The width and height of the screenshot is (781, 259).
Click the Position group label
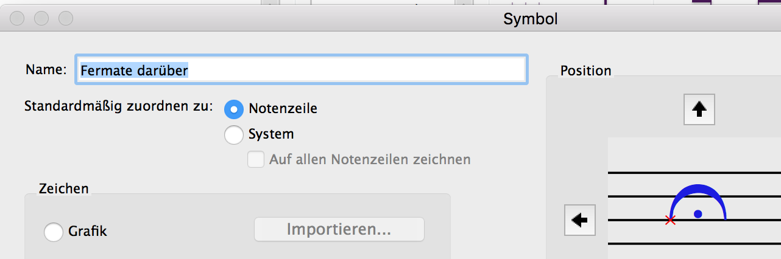[x=585, y=71]
